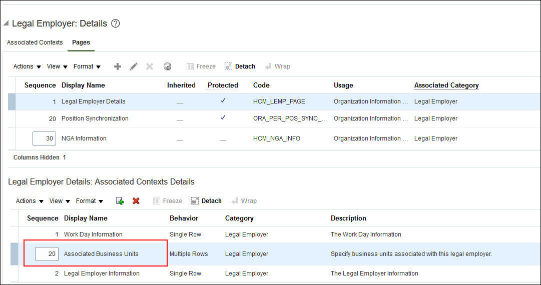Select the Legal Employer Information row
This screenshot has height=285, width=541.
point(275,273)
